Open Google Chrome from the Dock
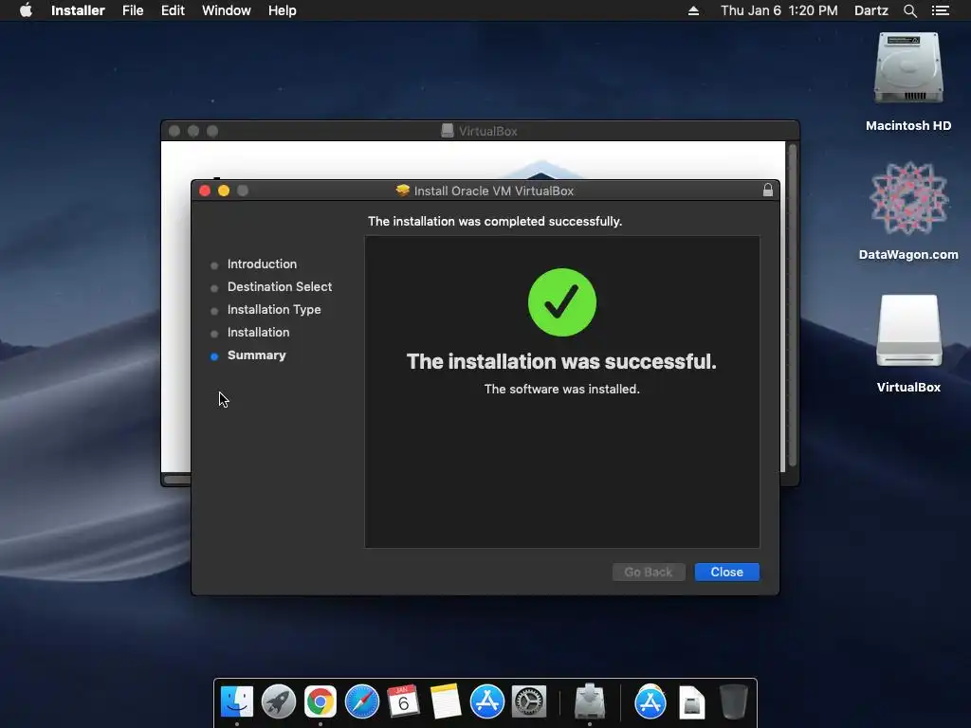 (x=321, y=702)
